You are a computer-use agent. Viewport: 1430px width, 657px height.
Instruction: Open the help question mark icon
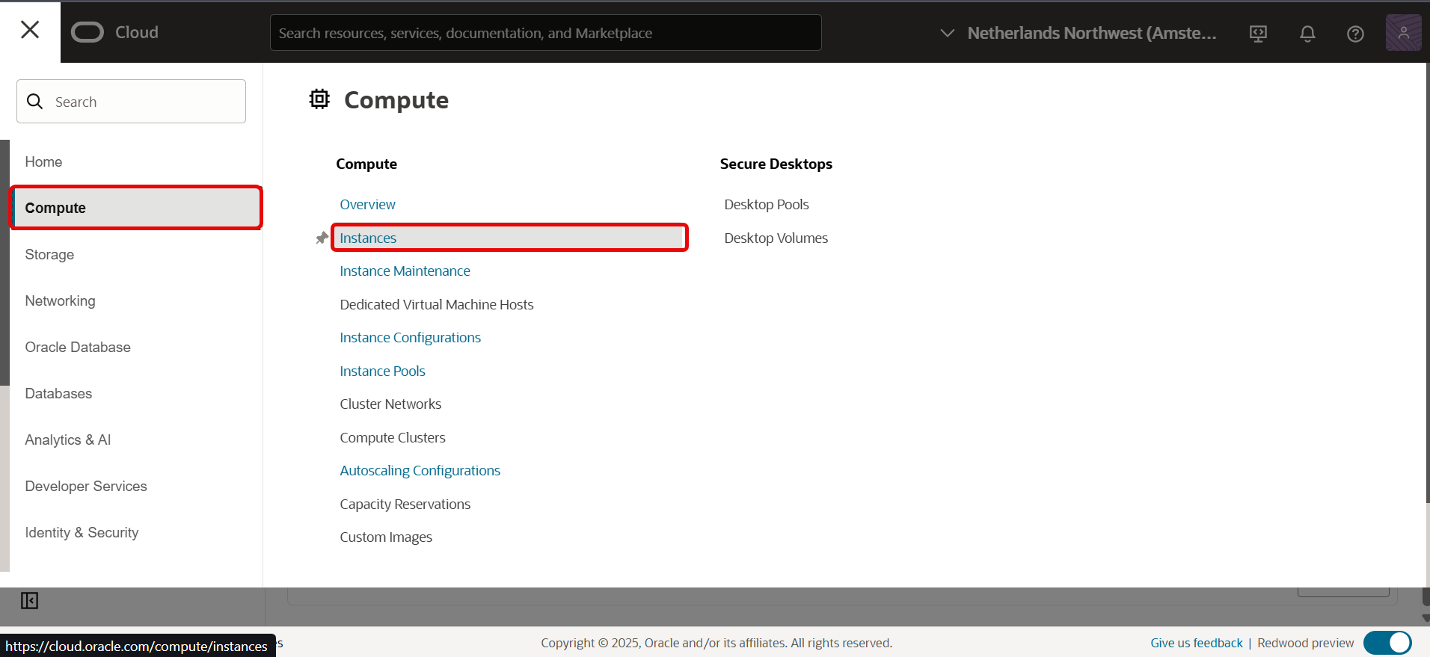(x=1355, y=34)
